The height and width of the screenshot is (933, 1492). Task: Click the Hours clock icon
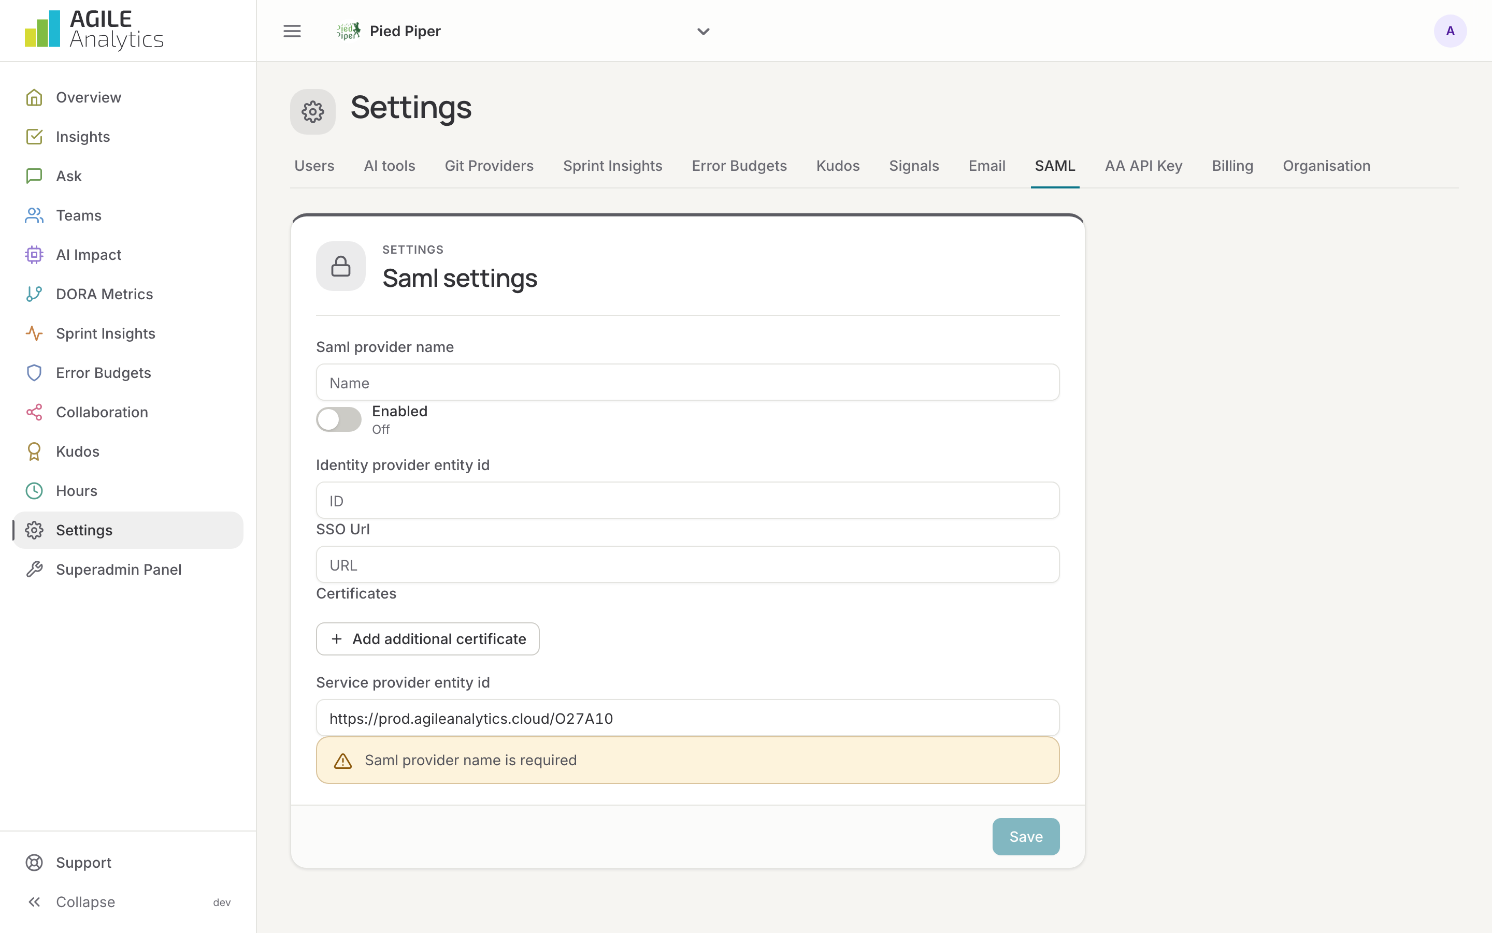(34, 490)
